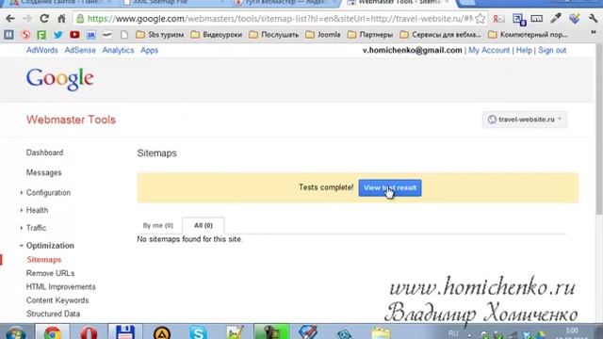Screen dimensions: 603x339
Task: Open Dashboard in the sidebar
Action: [44, 153]
